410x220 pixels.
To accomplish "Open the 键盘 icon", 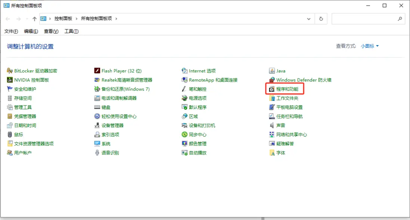I will coord(97,107).
